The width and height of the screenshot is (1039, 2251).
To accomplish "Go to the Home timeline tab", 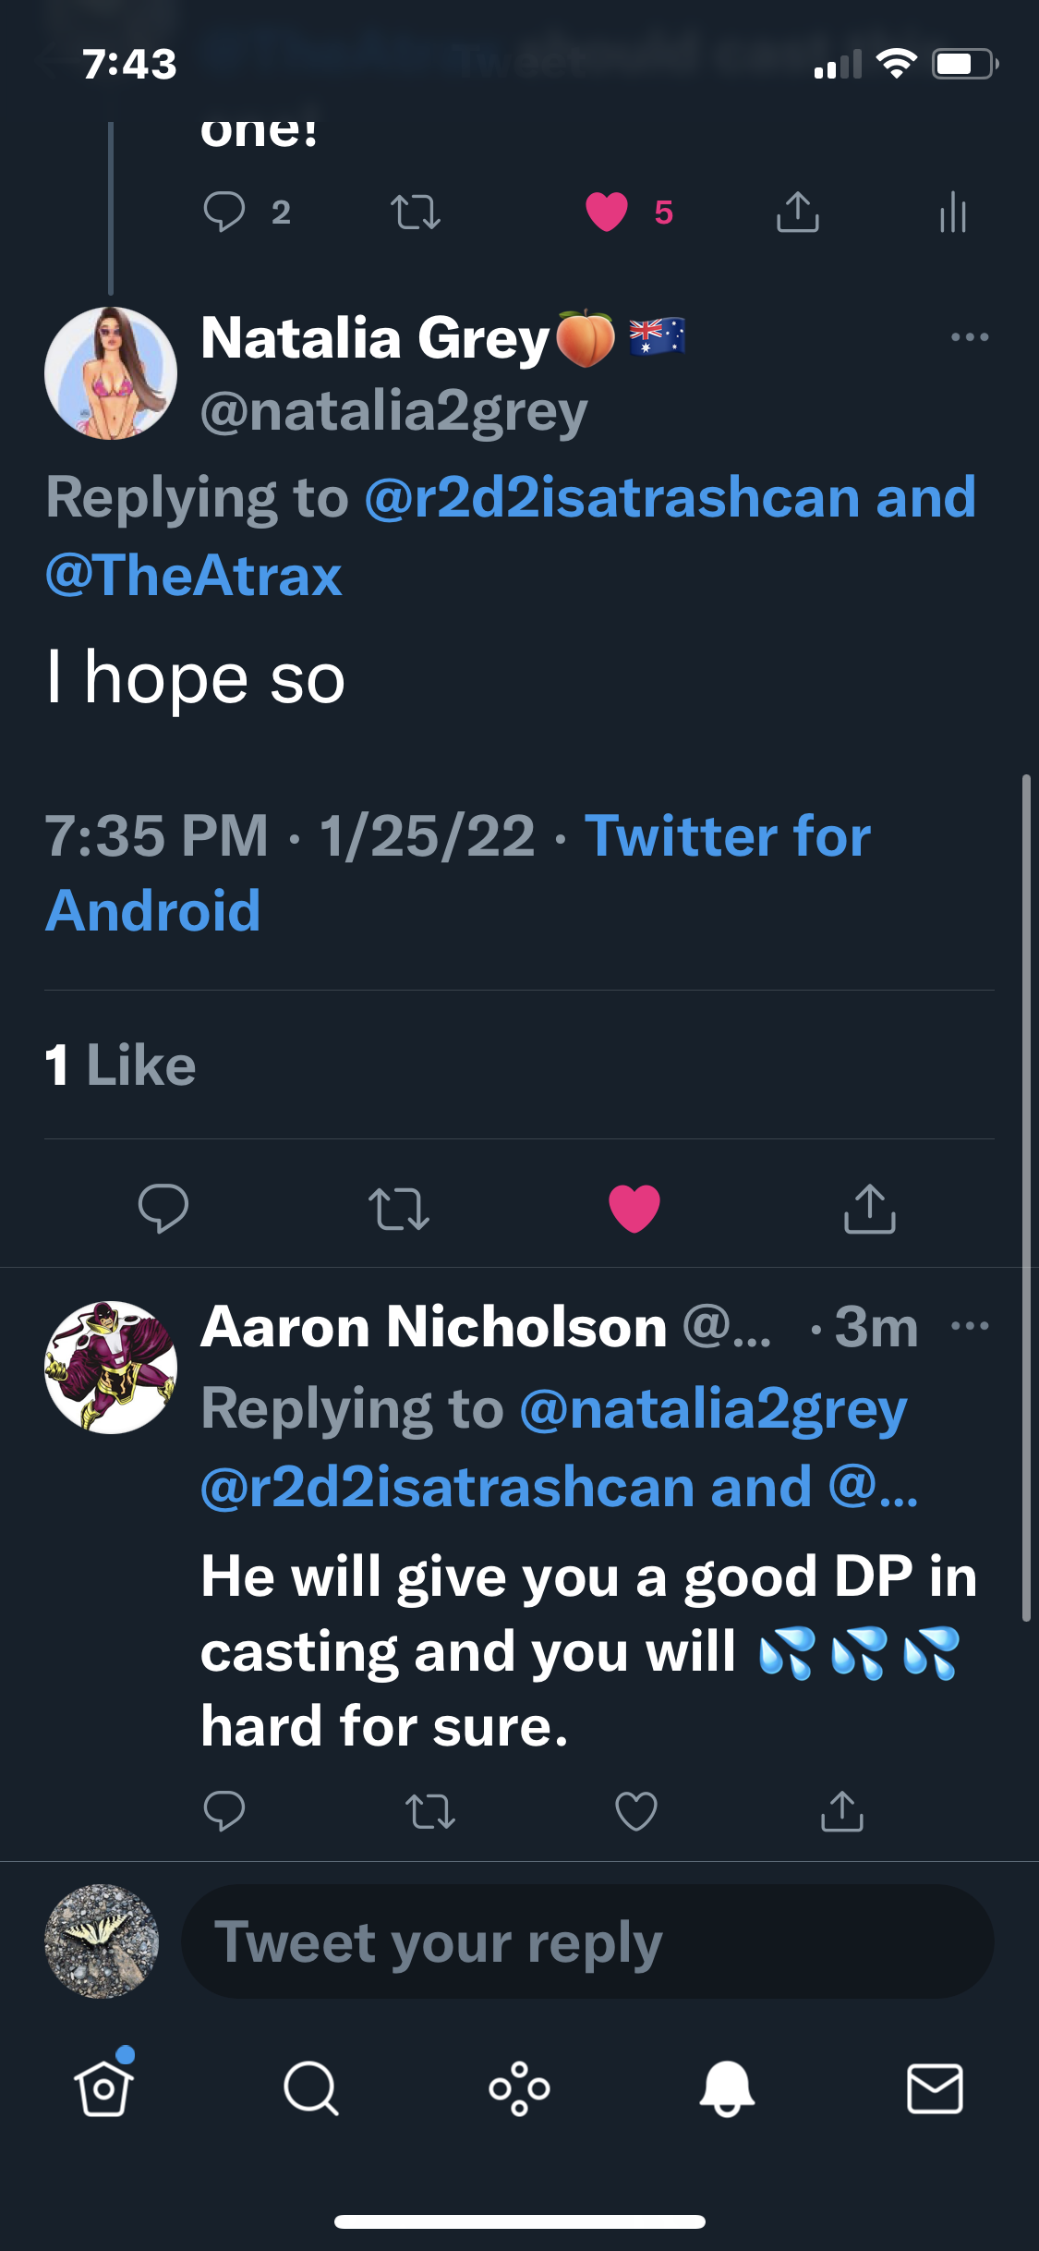I will [103, 2088].
